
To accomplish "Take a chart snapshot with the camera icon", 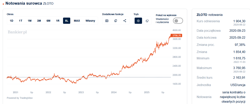I will (107, 21).
